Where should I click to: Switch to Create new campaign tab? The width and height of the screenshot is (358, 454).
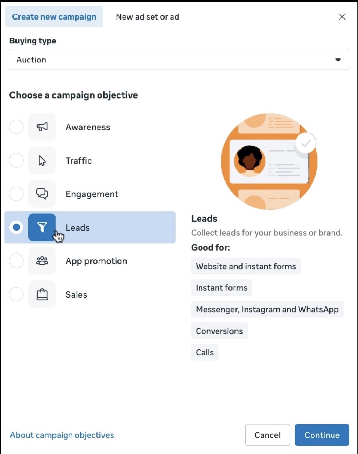tap(54, 17)
